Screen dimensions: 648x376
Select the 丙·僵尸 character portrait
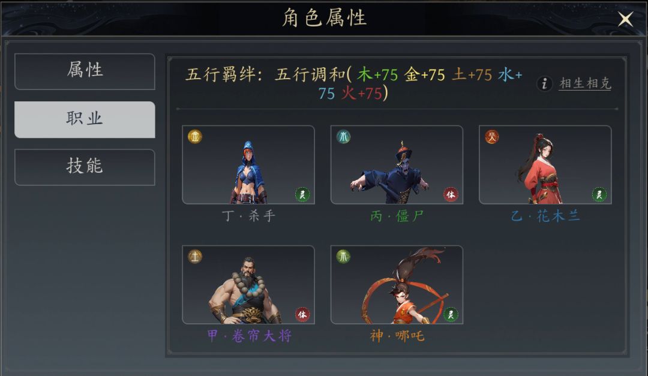pos(397,165)
